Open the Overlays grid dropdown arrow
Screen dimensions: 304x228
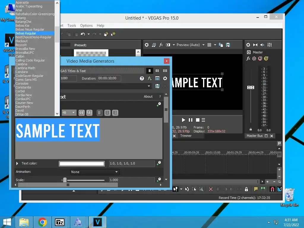[215, 45]
